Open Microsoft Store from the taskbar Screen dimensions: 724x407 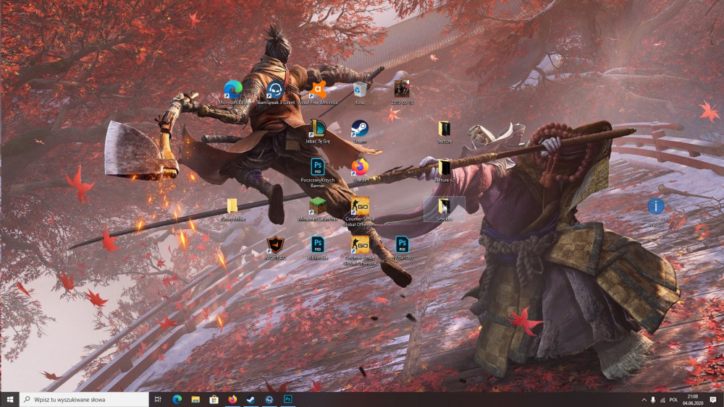[x=214, y=399]
